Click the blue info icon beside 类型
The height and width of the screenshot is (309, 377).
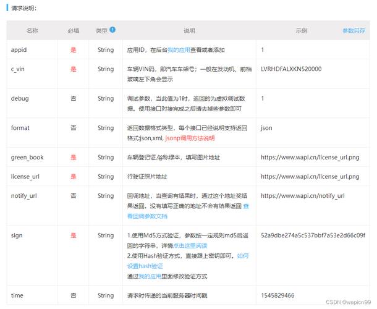pyautogui.click(x=112, y=30)
